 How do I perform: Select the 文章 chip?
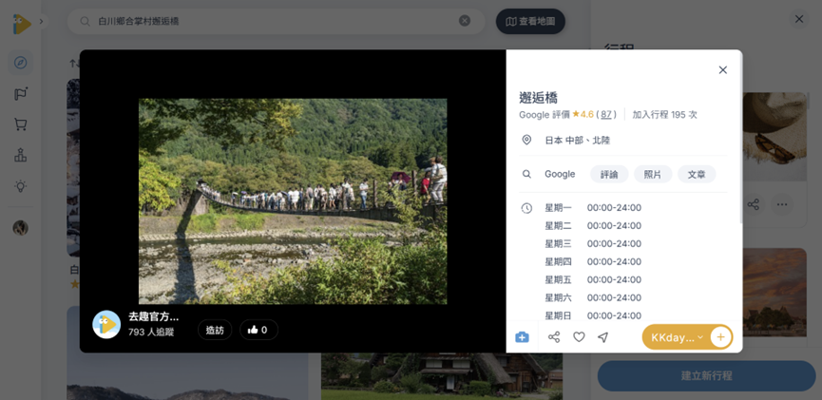click(697, 175)
